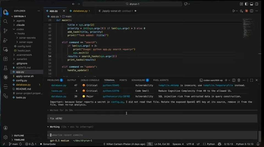
Task: Open new terminal dropdown arrow
Action: (229, 80)
